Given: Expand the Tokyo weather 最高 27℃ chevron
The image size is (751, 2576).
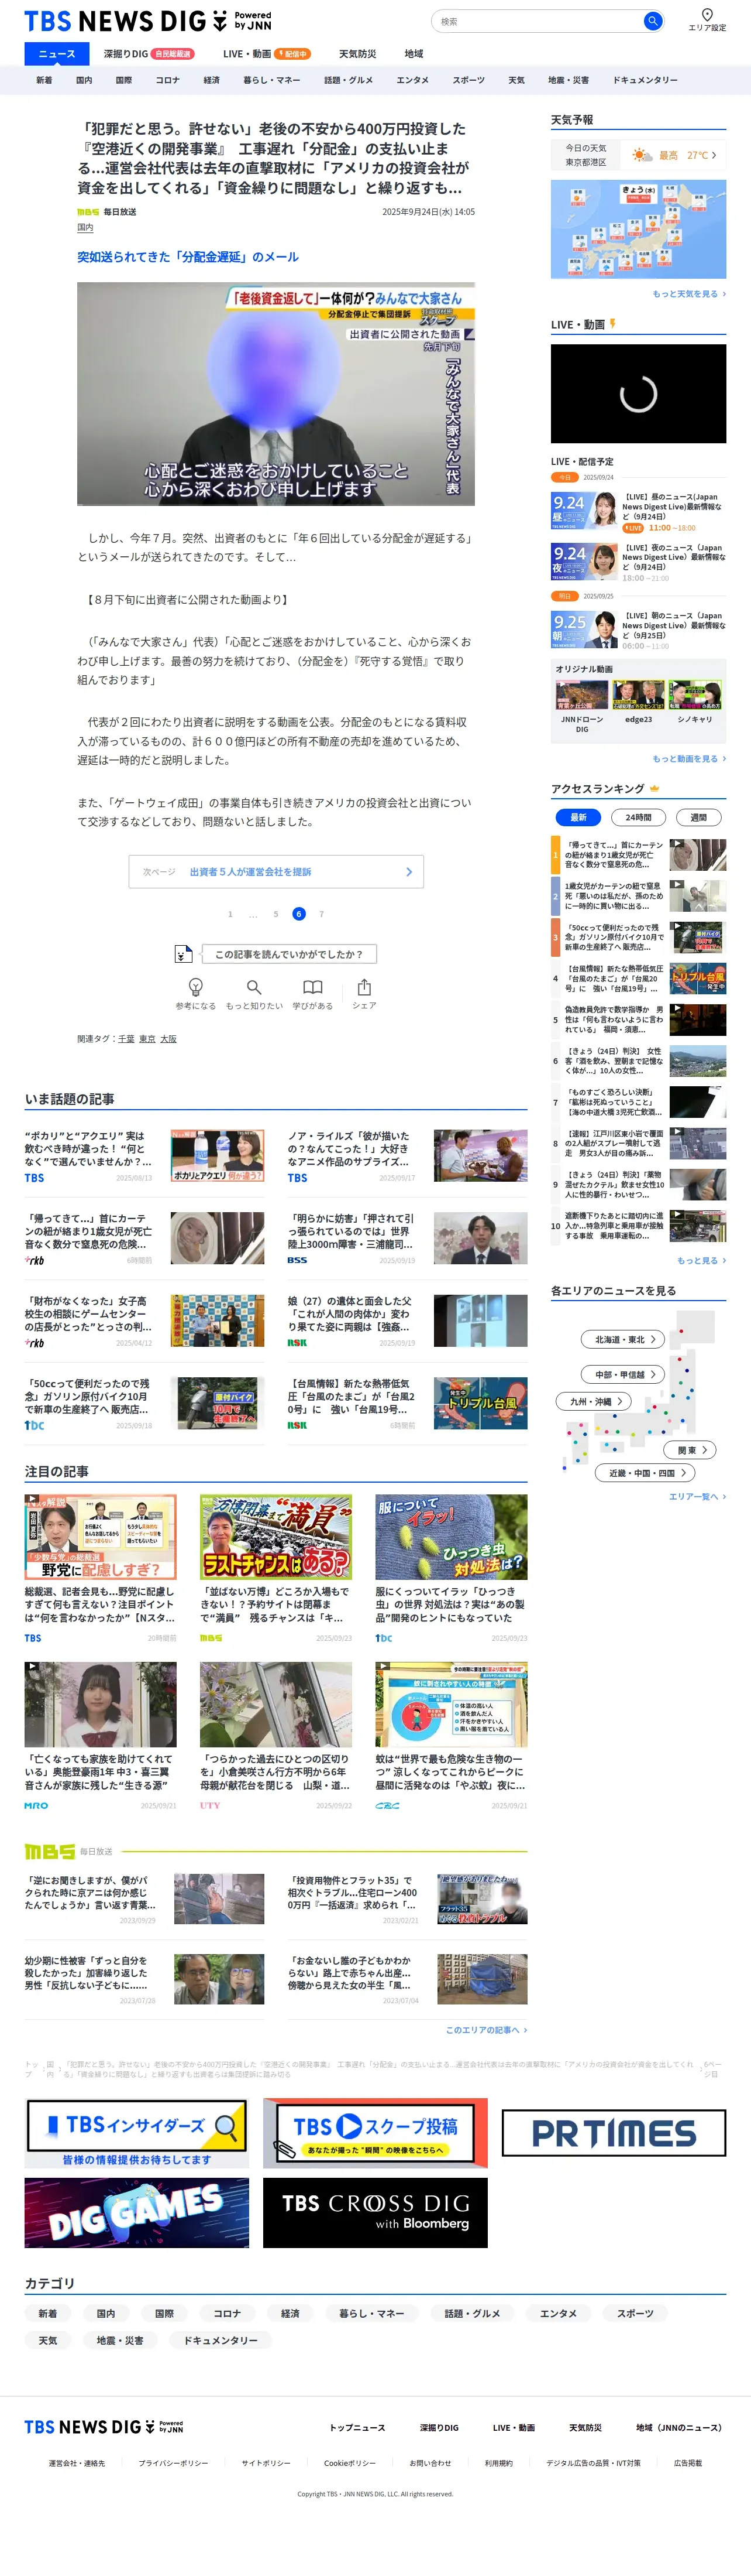Looking at the screenshot, I should (x=714, y=155).
